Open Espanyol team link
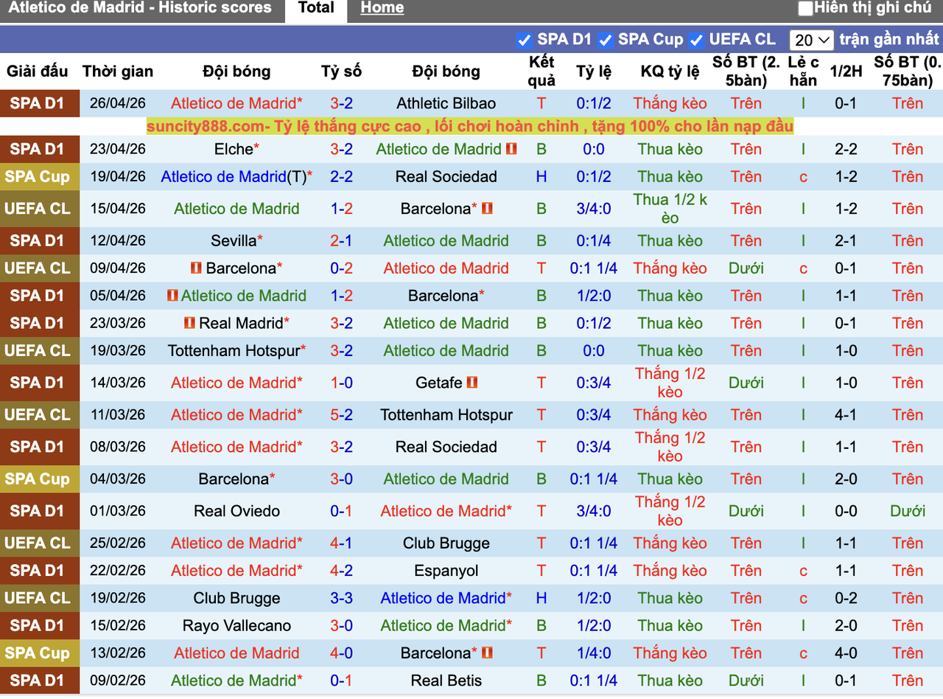943x699 pixels. pos(446,571)
